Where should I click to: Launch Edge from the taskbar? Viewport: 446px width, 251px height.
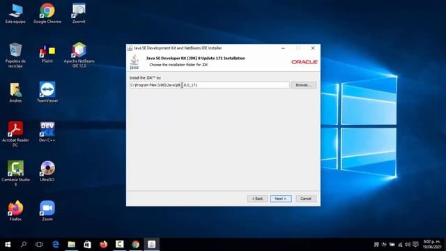56,245
